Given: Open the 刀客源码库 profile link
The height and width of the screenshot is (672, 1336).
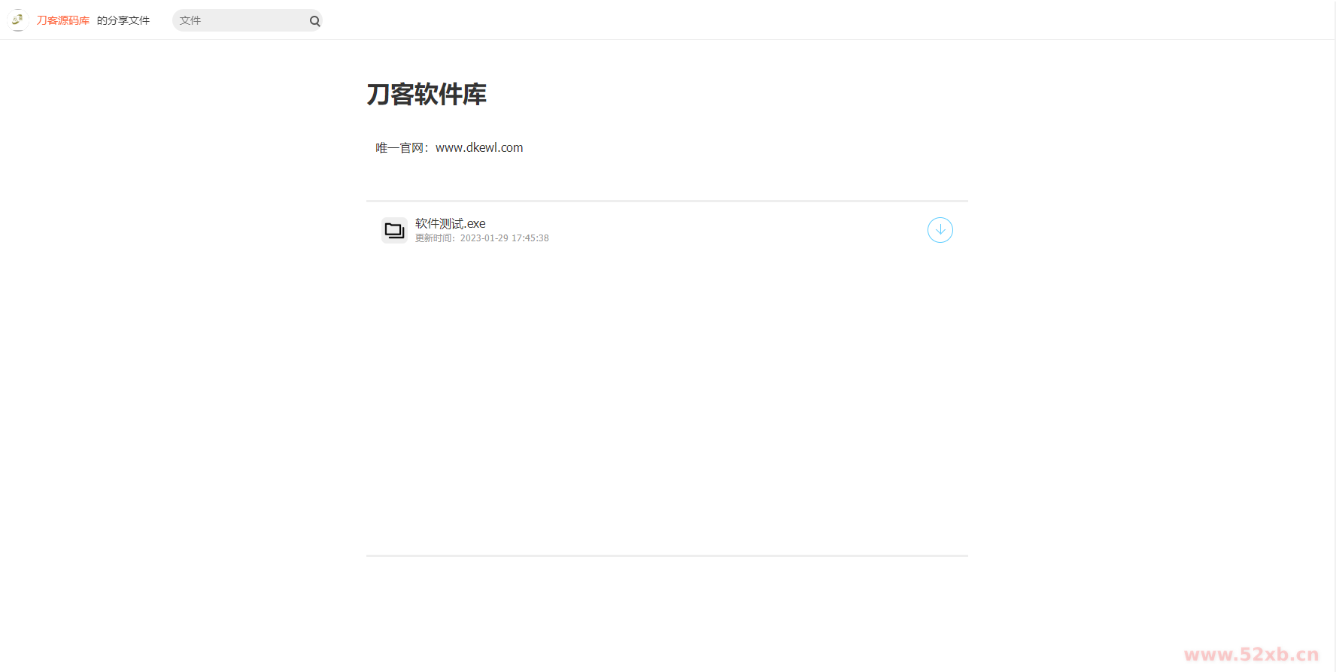Looking at the screenshot, I should 63,20.
